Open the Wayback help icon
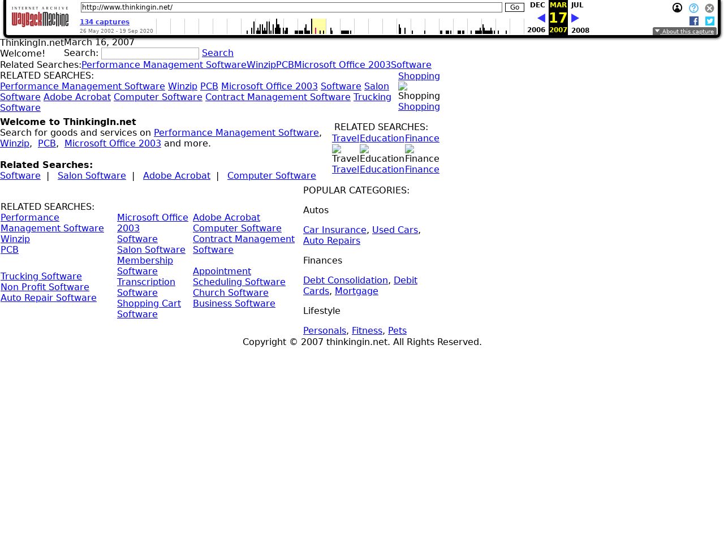This screenshot has width=724, height=543. click(693, 8)
